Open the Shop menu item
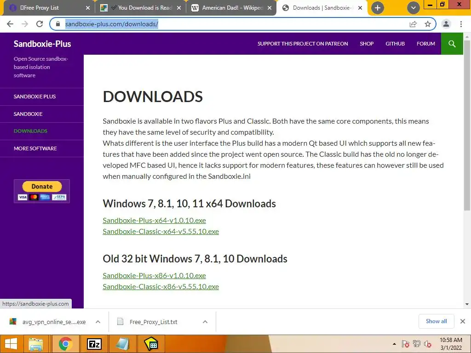The height and width of the screenshot is (353, 471). (367, 44)
